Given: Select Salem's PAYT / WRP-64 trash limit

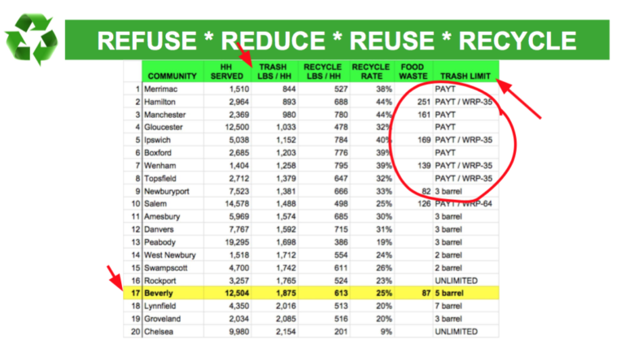Looking at the screenshot, I should (x=464, y=203).
